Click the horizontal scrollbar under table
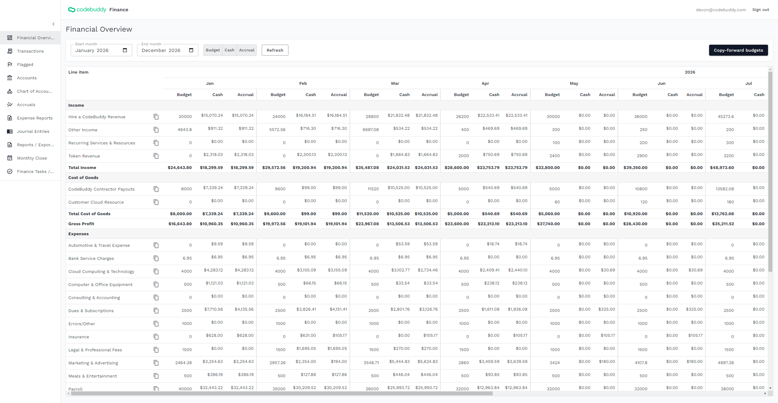The height and width of the screenshot is (403, 778). pyautogui.click(x=281, y=394)
